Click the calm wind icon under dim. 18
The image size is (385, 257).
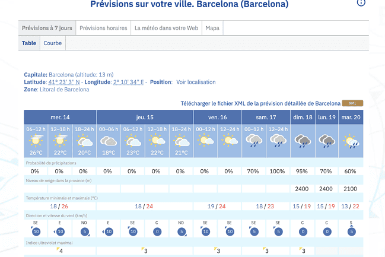pos(303,231)
